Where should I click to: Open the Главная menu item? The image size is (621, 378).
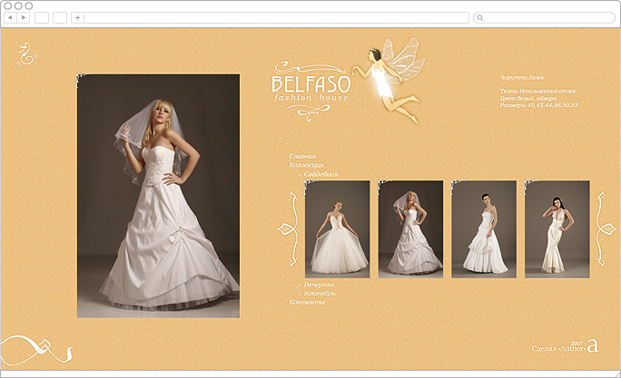[x=302, y=156]
